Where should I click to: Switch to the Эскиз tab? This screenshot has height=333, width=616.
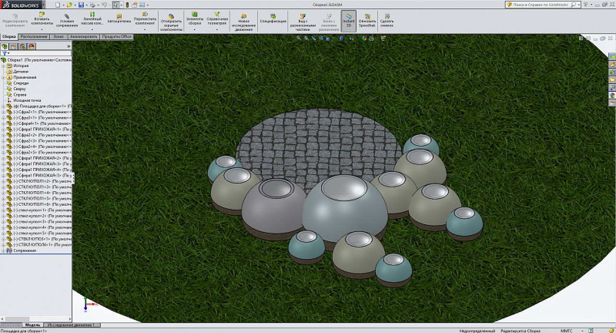pyautogui.click(x=59, y=37)
